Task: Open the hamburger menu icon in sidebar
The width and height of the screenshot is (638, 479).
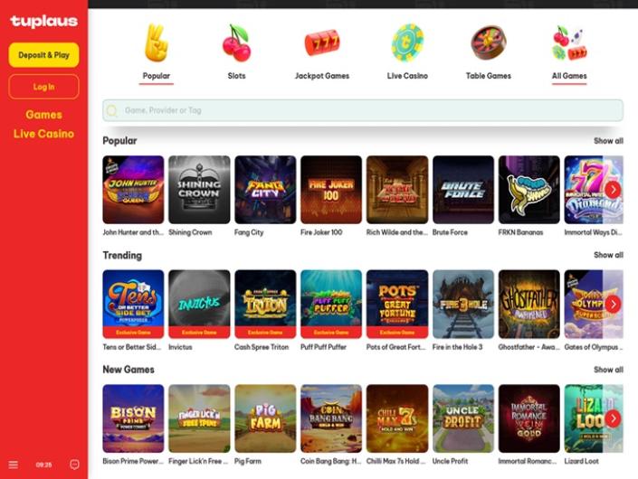Action: point(13,465)
